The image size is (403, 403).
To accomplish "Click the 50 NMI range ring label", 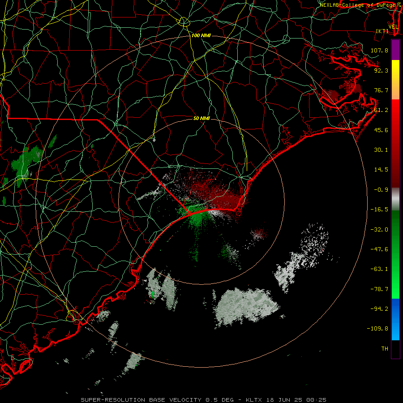I will [202, 118].
